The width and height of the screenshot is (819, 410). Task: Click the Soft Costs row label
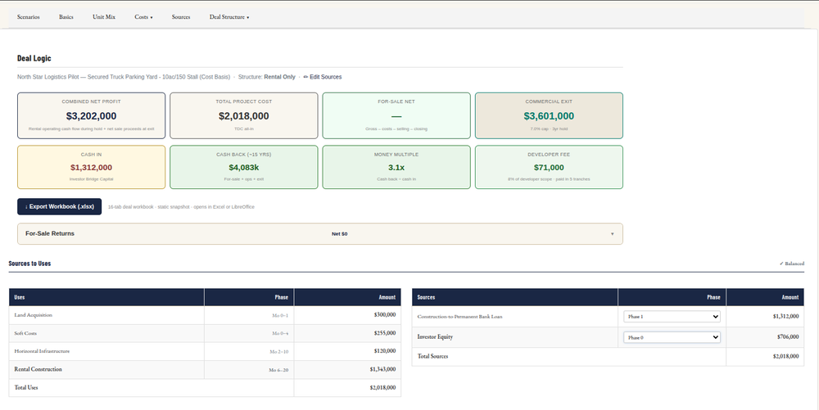pyautogui.click(x=25, y=333)
